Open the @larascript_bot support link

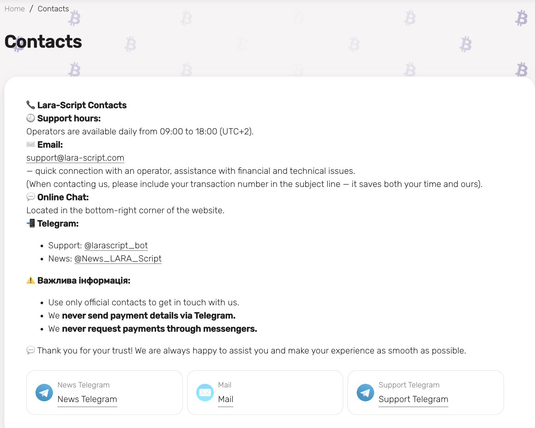[x=116, y=245]
